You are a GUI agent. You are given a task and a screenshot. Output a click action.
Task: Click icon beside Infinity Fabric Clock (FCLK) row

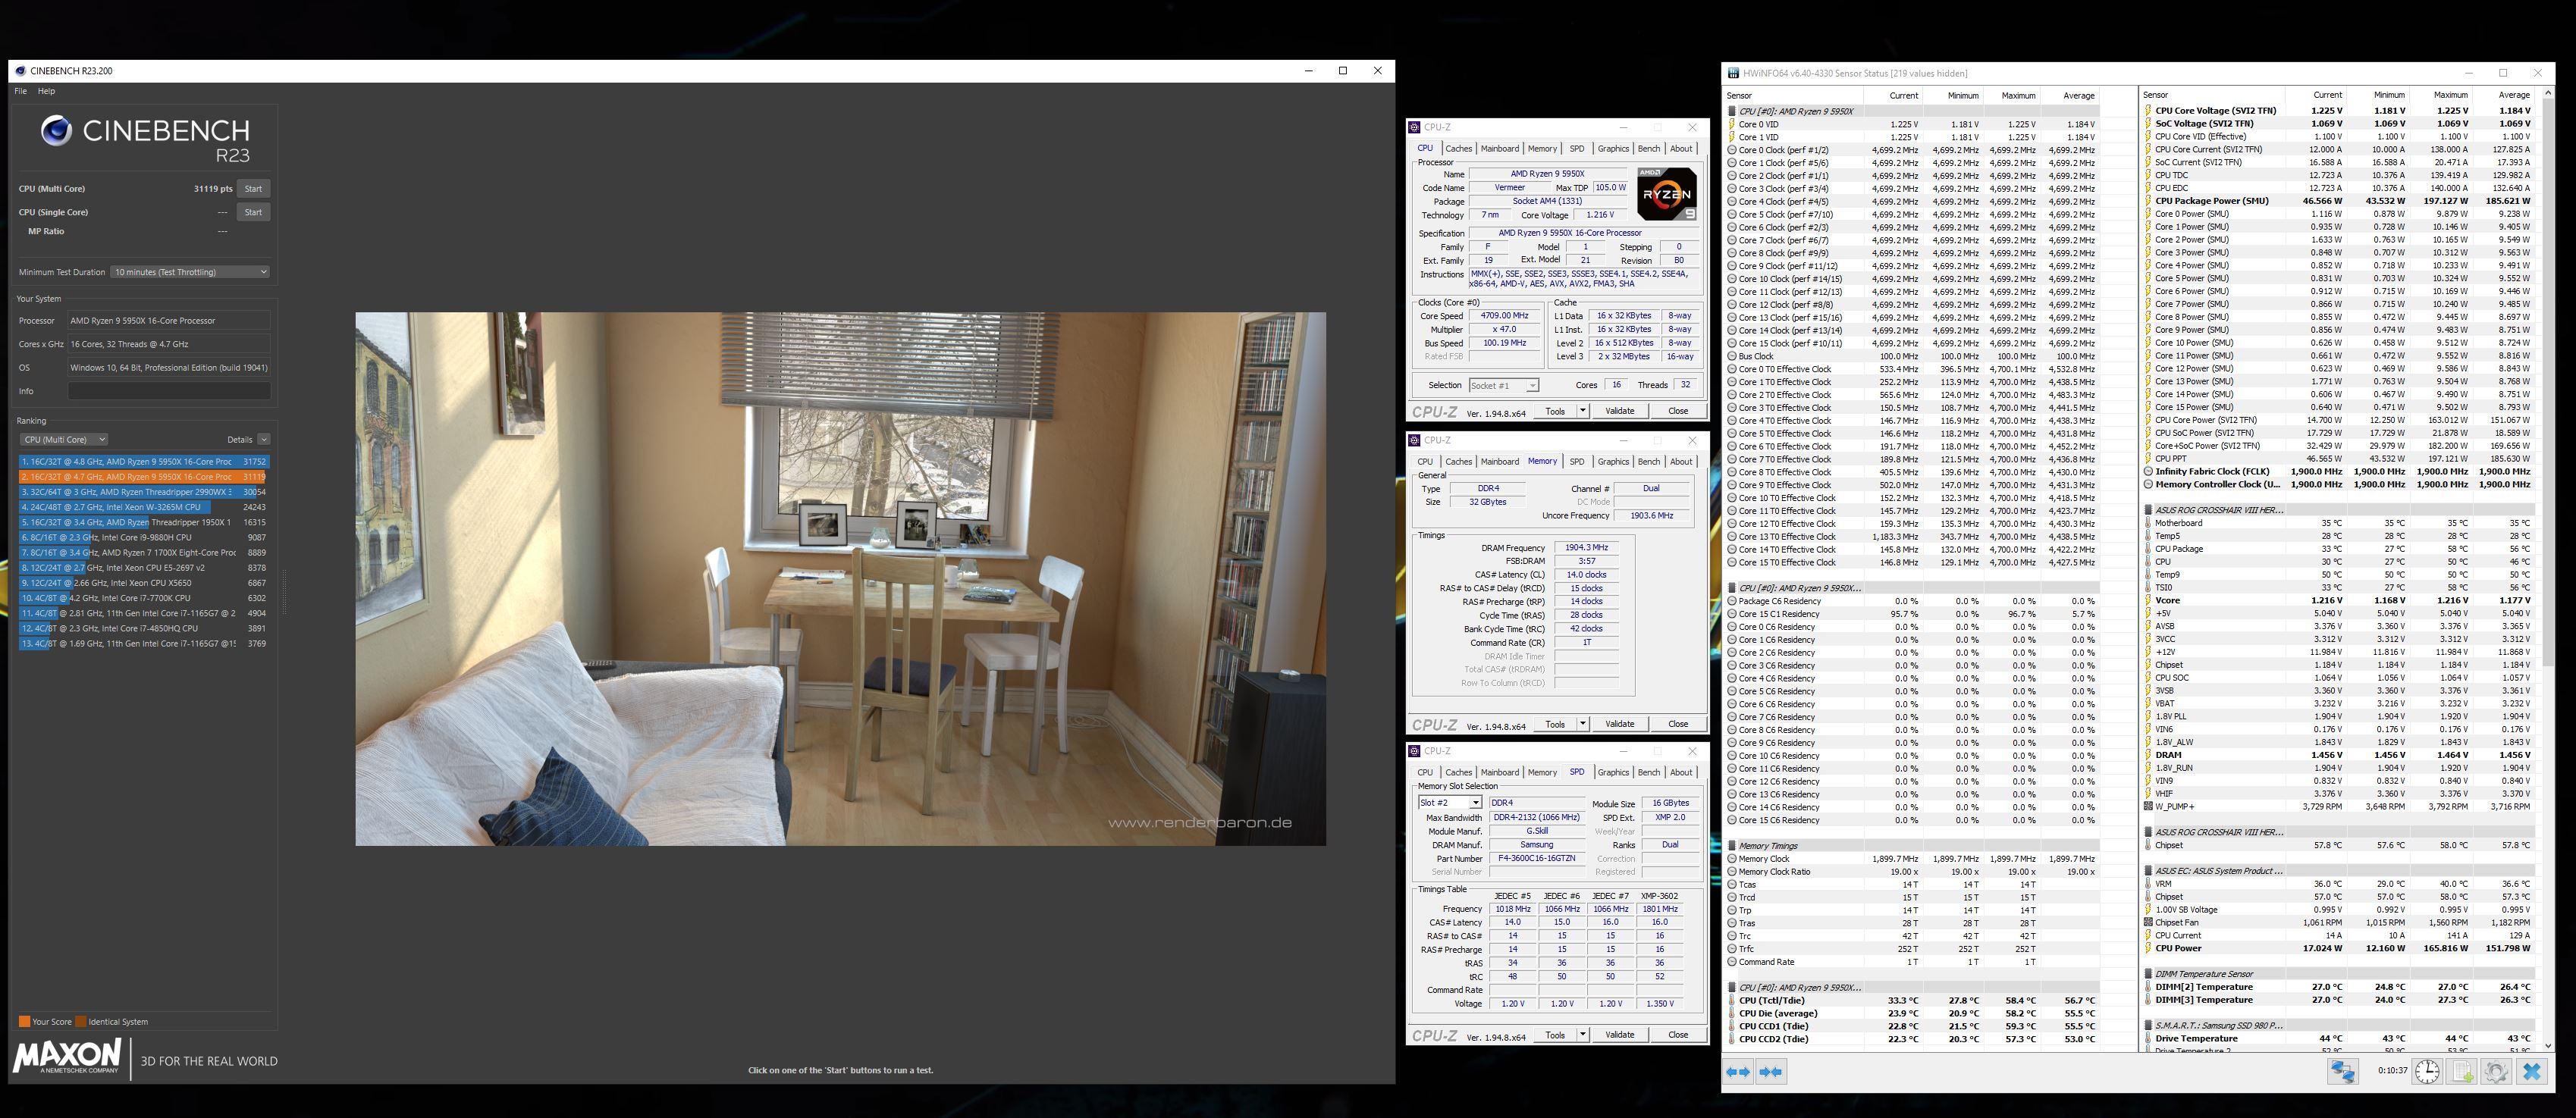point(2148,471)
